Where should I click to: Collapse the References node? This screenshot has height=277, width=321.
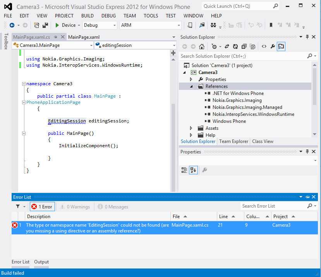(x=191, y=86)
